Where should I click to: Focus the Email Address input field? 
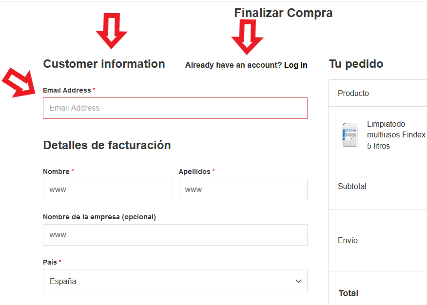[x=175, y=108]
